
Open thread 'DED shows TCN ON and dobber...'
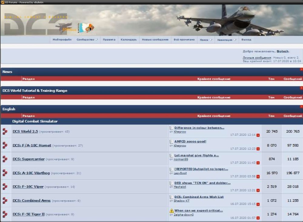[x=202, y=183]
